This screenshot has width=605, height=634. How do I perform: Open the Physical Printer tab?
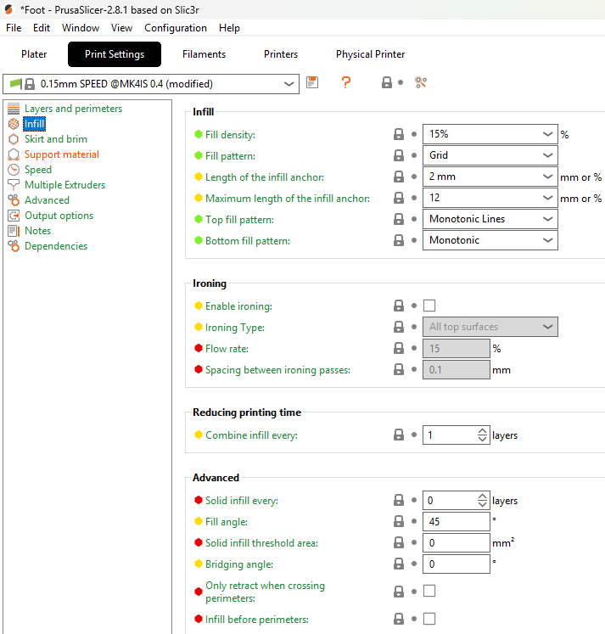click(x=370, y=54)
